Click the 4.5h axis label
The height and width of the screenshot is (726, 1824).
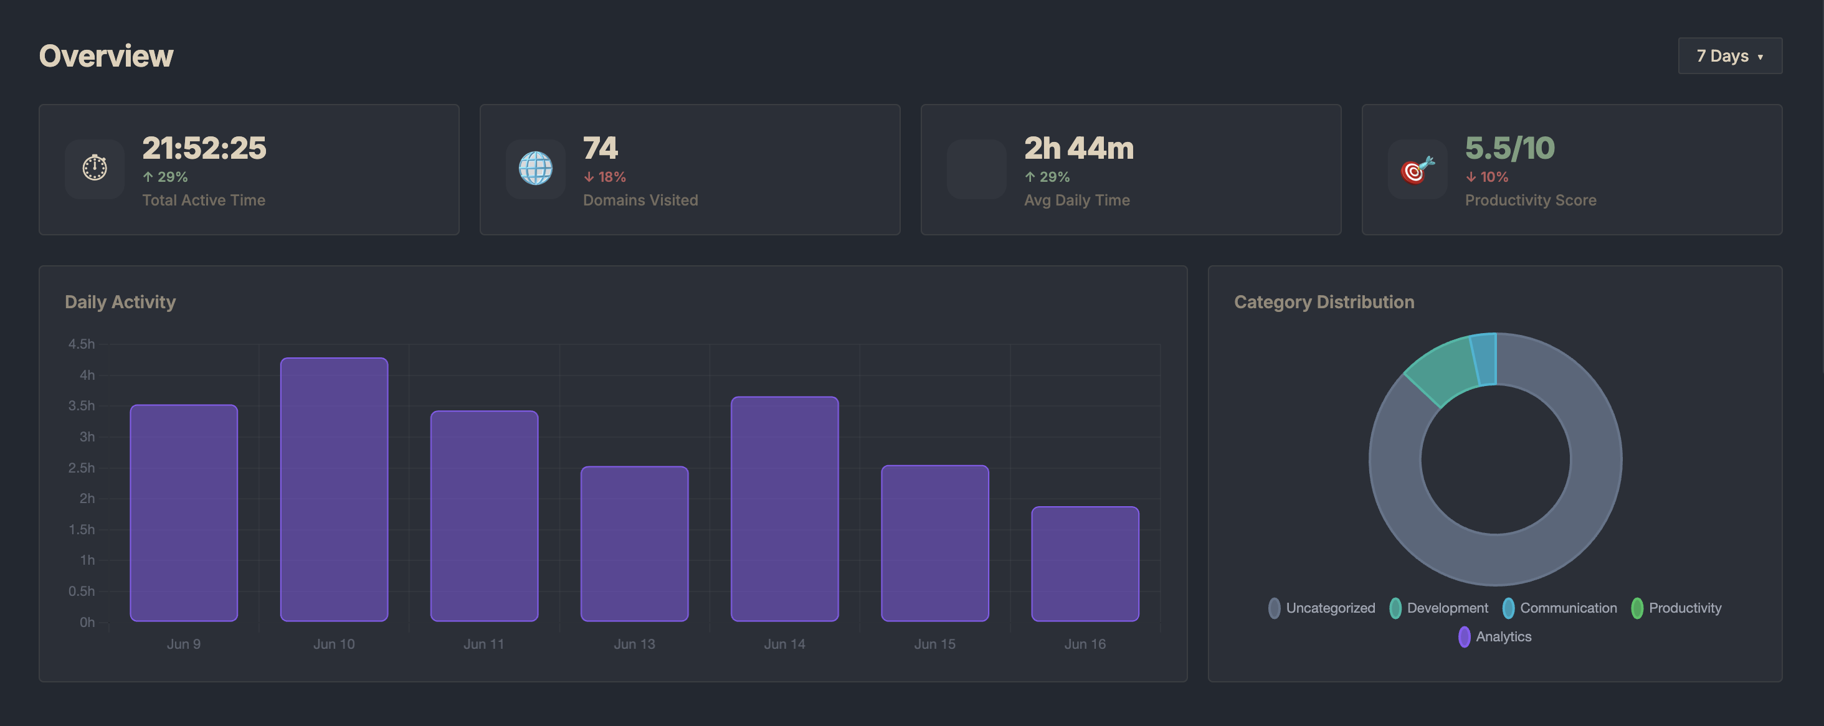82,344
